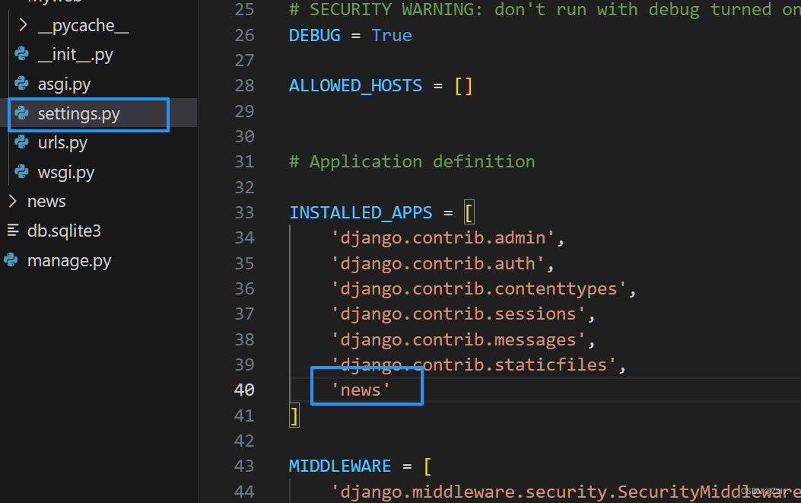Click the SecurityMiddleware string on line 44
This screenshot has height=503, width=801.
pos(565,492)
